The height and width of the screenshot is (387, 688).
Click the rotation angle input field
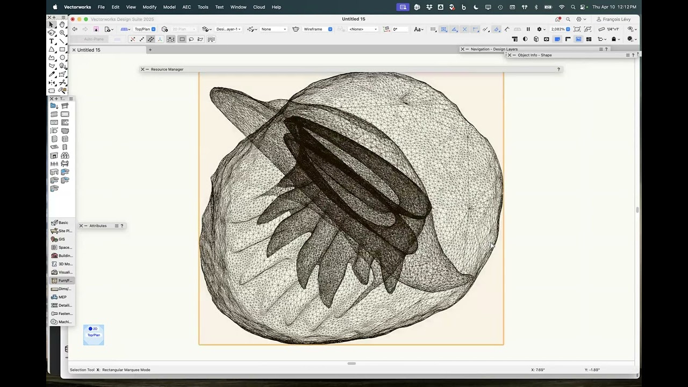point(402,29)
